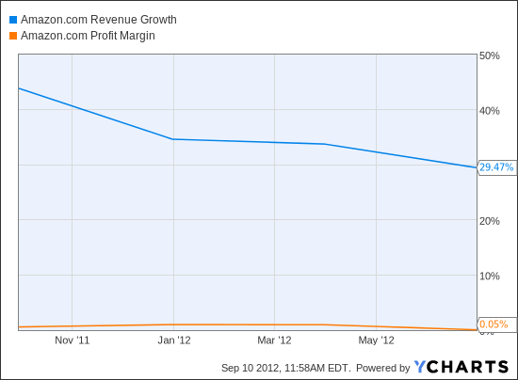518x380 pixels.
Task: Click the 'Powered by' text
Action: [383, 368]
